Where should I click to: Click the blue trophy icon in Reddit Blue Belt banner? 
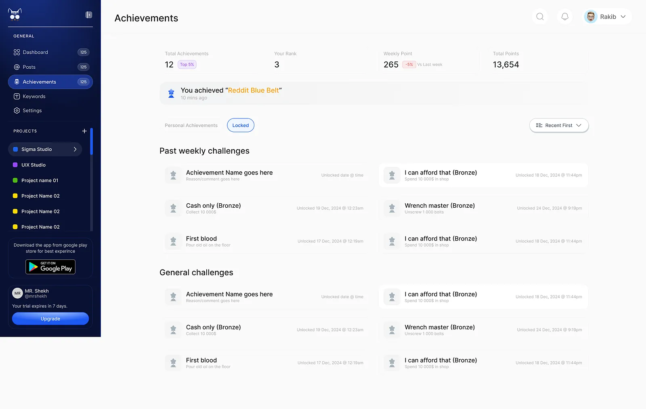171,93
